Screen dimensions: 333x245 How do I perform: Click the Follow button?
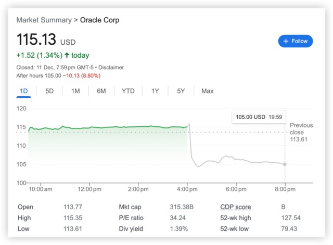[296, 41]
